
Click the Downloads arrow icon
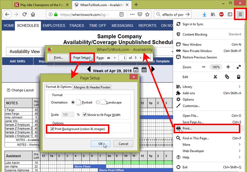pyautogui.click(x=205, y=14)
